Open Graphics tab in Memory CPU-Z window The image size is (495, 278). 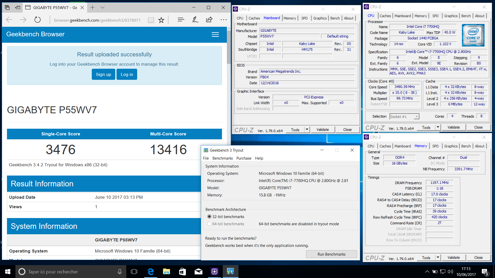451,146
